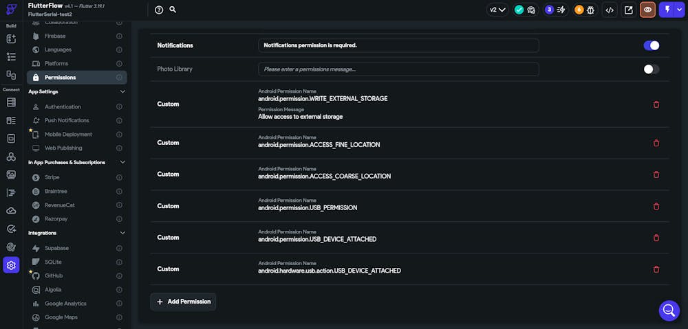Click the open-in-new-window export icon

pos(628,10)
